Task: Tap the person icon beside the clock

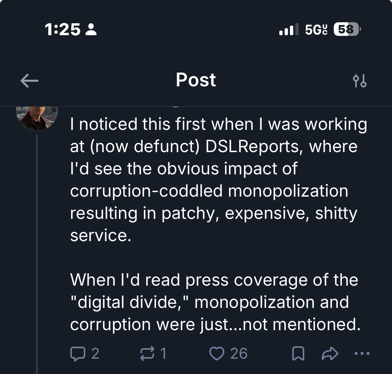Action: pyautogui.click(x=91, y=30)
